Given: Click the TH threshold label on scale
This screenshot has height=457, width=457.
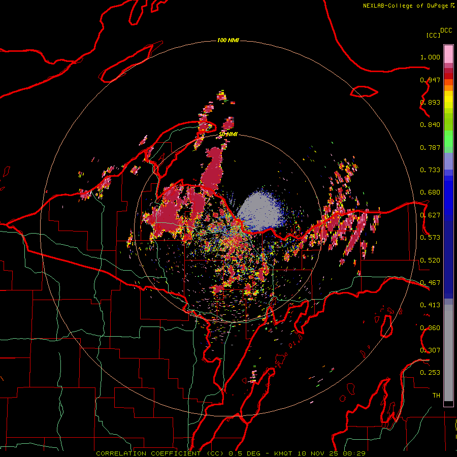Looking at the screenshot, I should [436, 396].
